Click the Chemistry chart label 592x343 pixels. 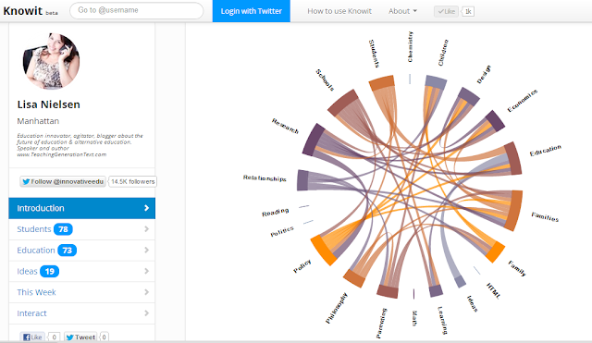click(x=410, y=46)
